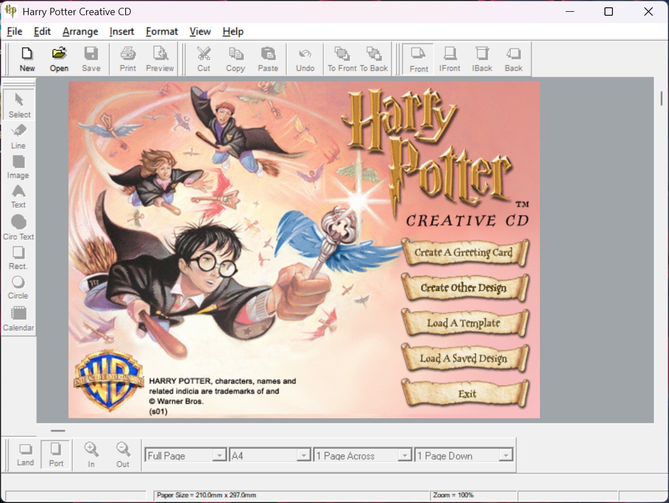The height and width of the screenshot is (503, 669).
Task: Choose the Calendar tool in sidebar
Action: [x=19, y=319]
